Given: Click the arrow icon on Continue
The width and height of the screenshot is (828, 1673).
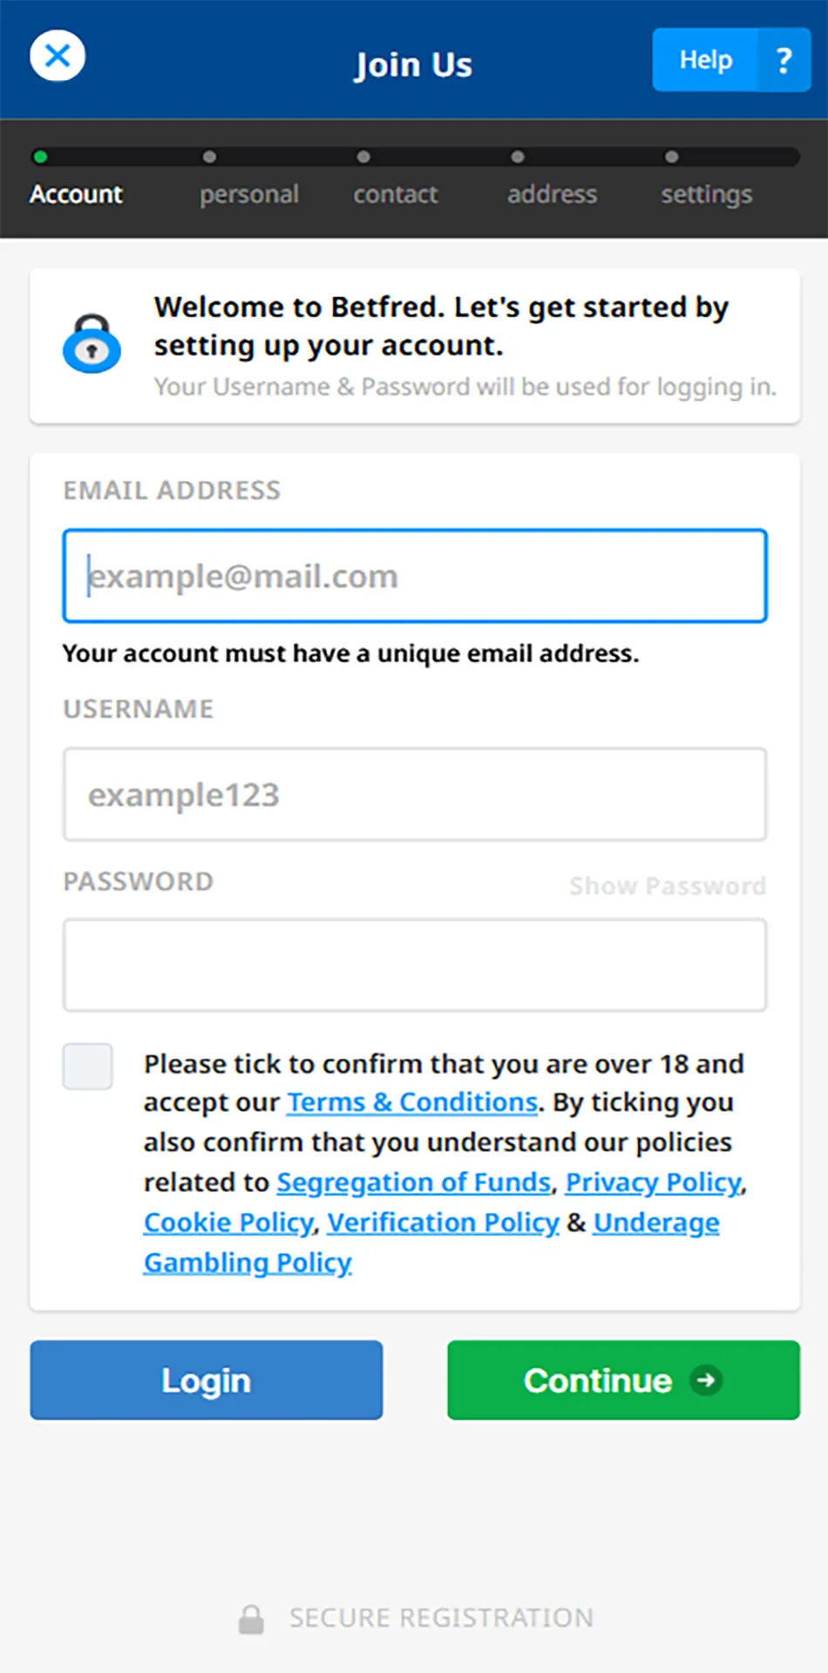Looking at the screenshot, I should pos(706,1380).
